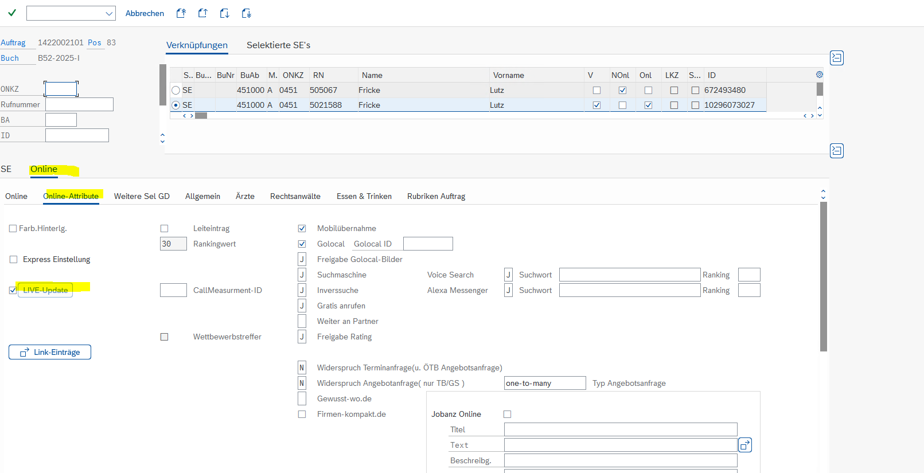The image size is (924, 473).
Task: Toggle Leiteintrag checkbox
Action: (x=164, y=228)
